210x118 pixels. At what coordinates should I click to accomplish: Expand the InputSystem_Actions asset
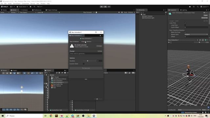click(x=50, y=79)
